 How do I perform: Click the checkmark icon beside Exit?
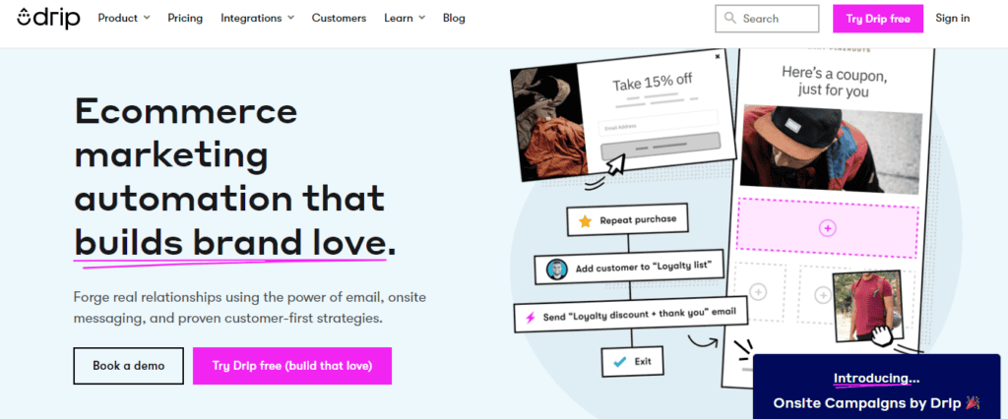point(619,361)
